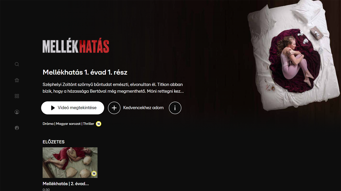Click the trailer title Mellékhatás | 2. évad
The image size is (341, 191).
66,184
